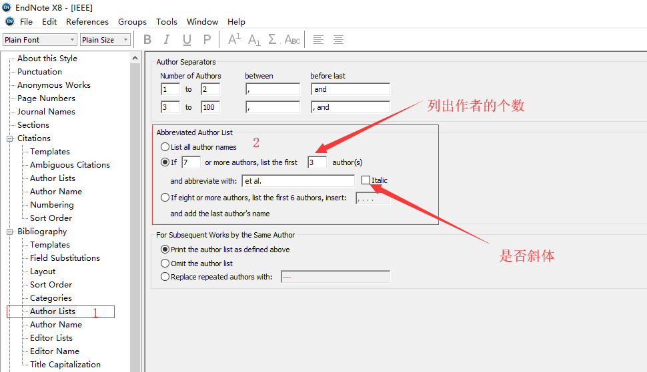Image resolution: width=647 pixels, height=372 pixels.
Task: Open the Window menu
Action: pyautogui.click(x=202, y=21)
